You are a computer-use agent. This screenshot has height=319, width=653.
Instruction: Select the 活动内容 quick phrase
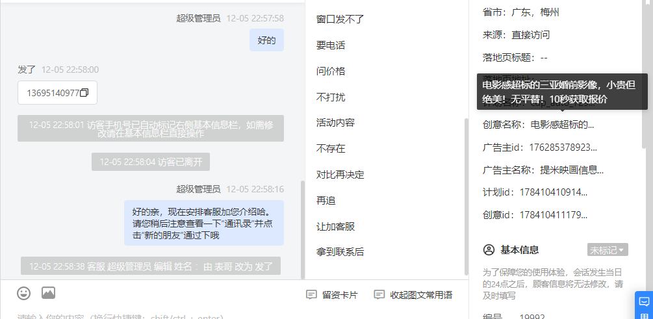(x=336, y=123)
